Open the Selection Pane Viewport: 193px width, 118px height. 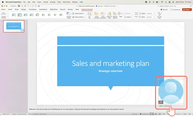(109, 15)
